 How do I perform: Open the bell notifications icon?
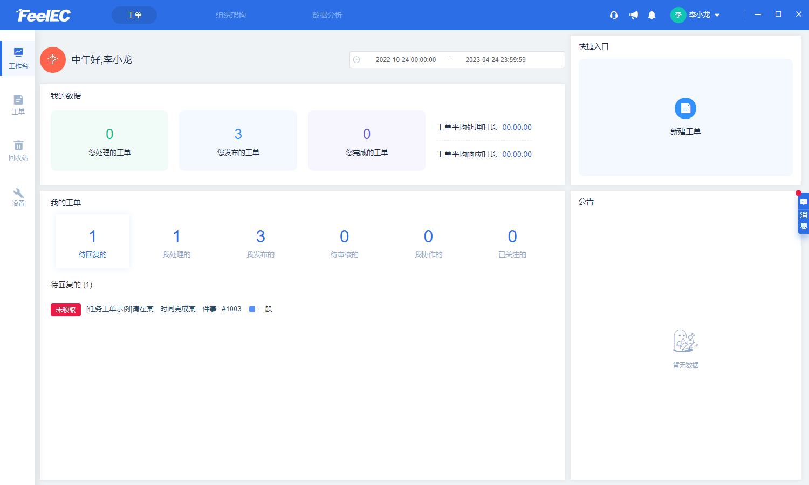pyautogui.click(x=652, y=15)
